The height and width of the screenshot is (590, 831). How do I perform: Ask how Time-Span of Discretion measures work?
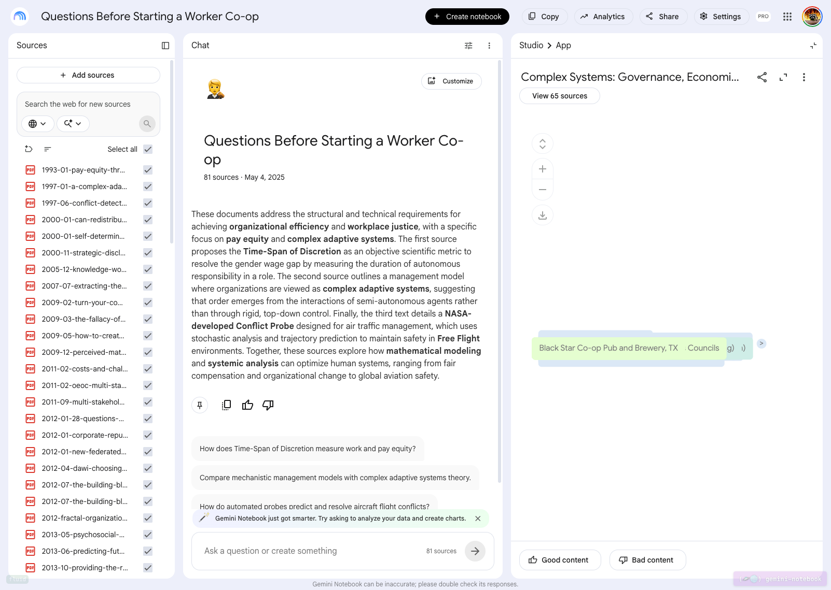click(308, 449)
